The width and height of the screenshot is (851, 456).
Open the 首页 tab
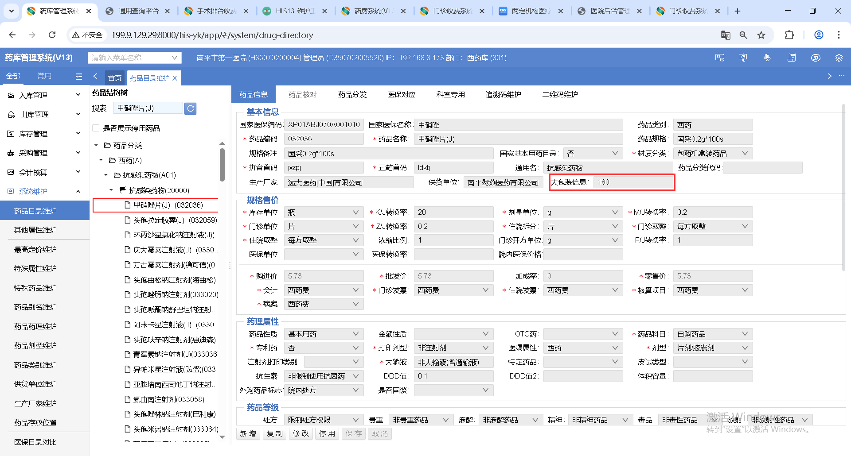coord(115,78)
